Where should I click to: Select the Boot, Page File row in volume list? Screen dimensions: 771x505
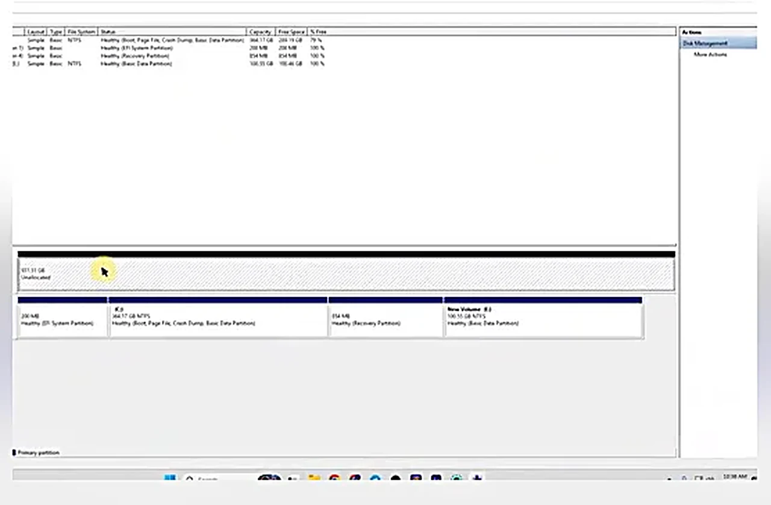[x=172, y=40]
